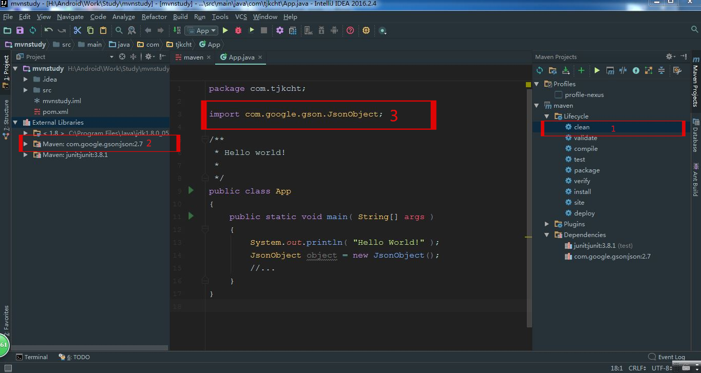Collapse the Dependencies node
The width and height of the screenshot is (701, 373).
[547, 235]
